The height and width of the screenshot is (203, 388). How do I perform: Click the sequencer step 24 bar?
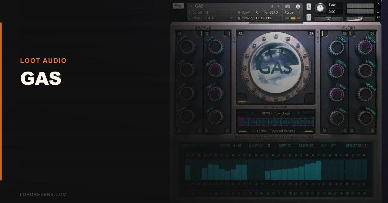[x=318, y=170]
